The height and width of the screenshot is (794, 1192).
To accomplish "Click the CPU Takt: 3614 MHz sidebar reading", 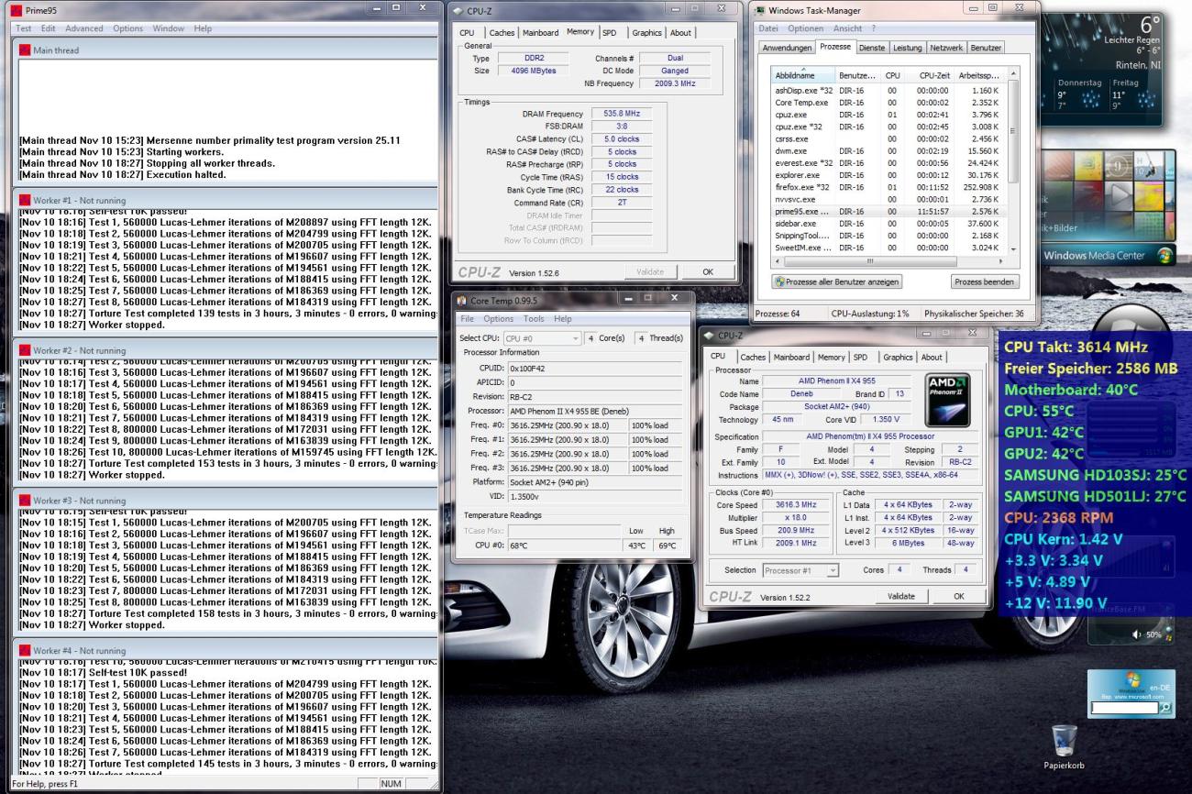I will pyautogui.click(x=1076, y=347).
